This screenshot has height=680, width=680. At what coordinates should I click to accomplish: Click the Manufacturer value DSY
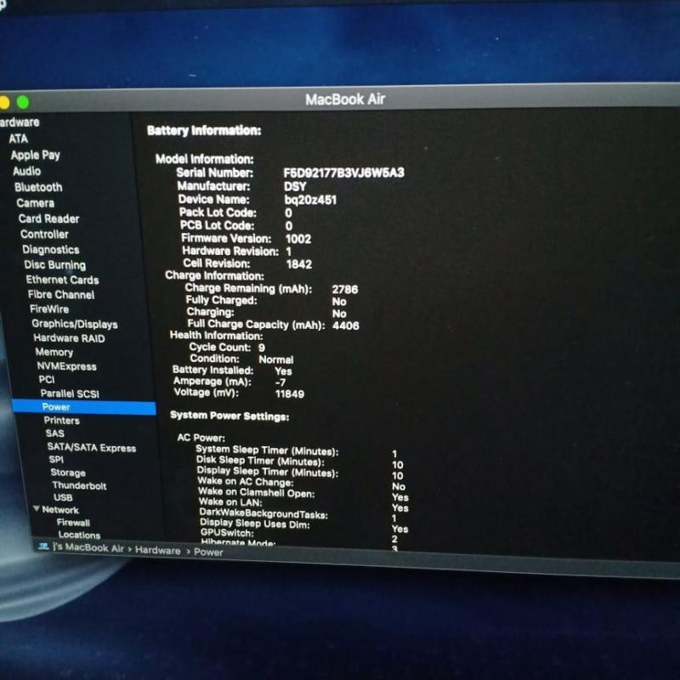pyautogui.click(x=295, y=186)
